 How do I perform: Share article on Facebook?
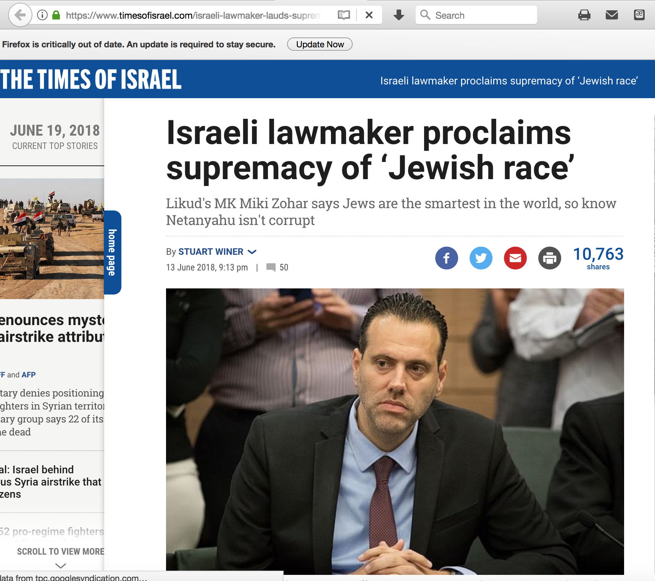[x=447, y=258]
